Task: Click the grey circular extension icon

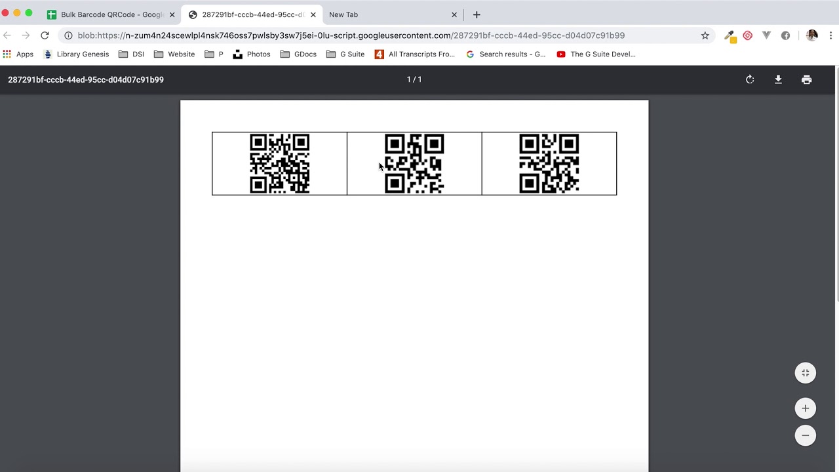Action: point(785,35)
